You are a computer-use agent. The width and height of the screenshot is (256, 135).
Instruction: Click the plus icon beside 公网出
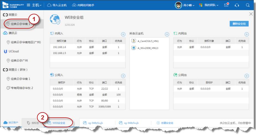tap(247, 76)
